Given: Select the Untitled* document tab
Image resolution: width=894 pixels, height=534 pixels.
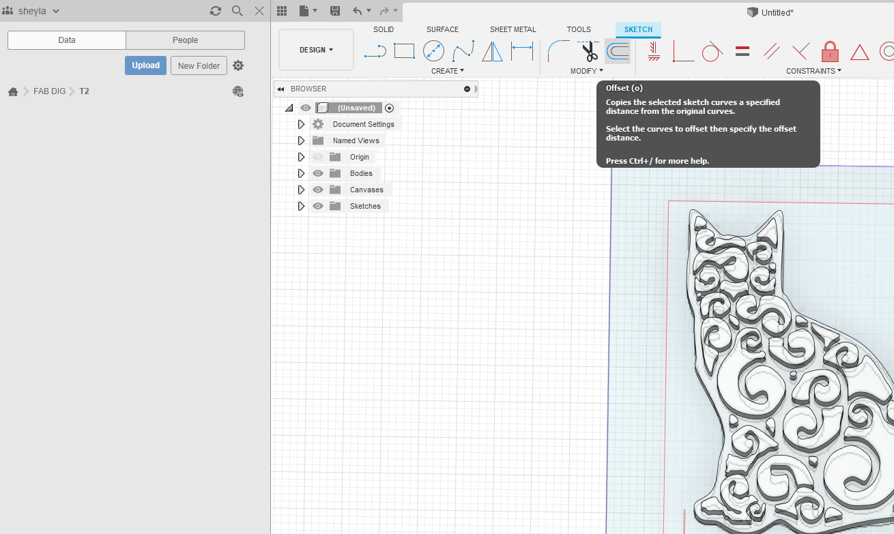Looking at the screenshot, I should tap(770, 12).
